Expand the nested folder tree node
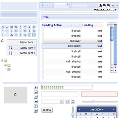This screenshot has height=118, width=120. click(x=5, y=65)
